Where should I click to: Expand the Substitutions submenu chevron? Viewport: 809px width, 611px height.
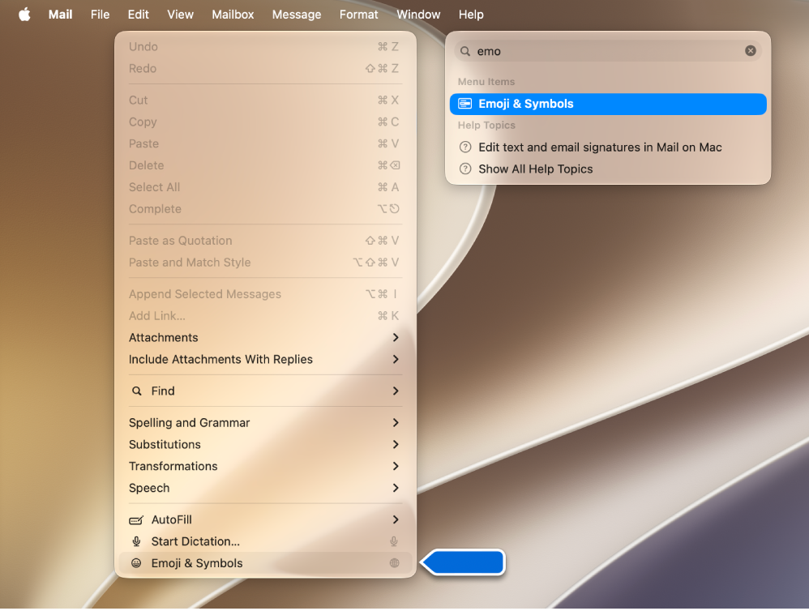click(396, 444)
